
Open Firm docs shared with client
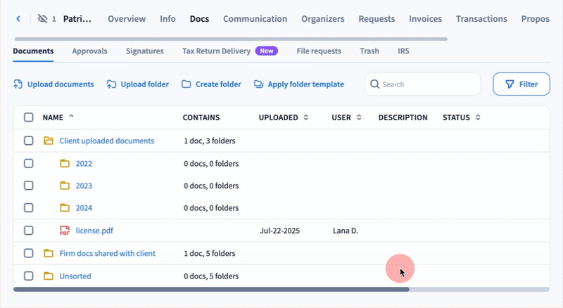coord(107,253)
